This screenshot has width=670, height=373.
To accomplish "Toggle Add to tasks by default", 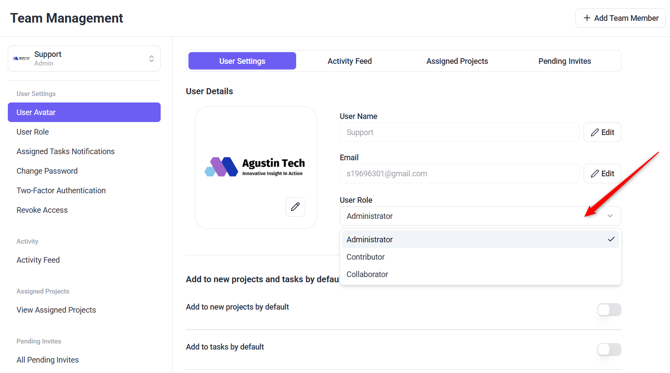I will click(x=609, y=350).
